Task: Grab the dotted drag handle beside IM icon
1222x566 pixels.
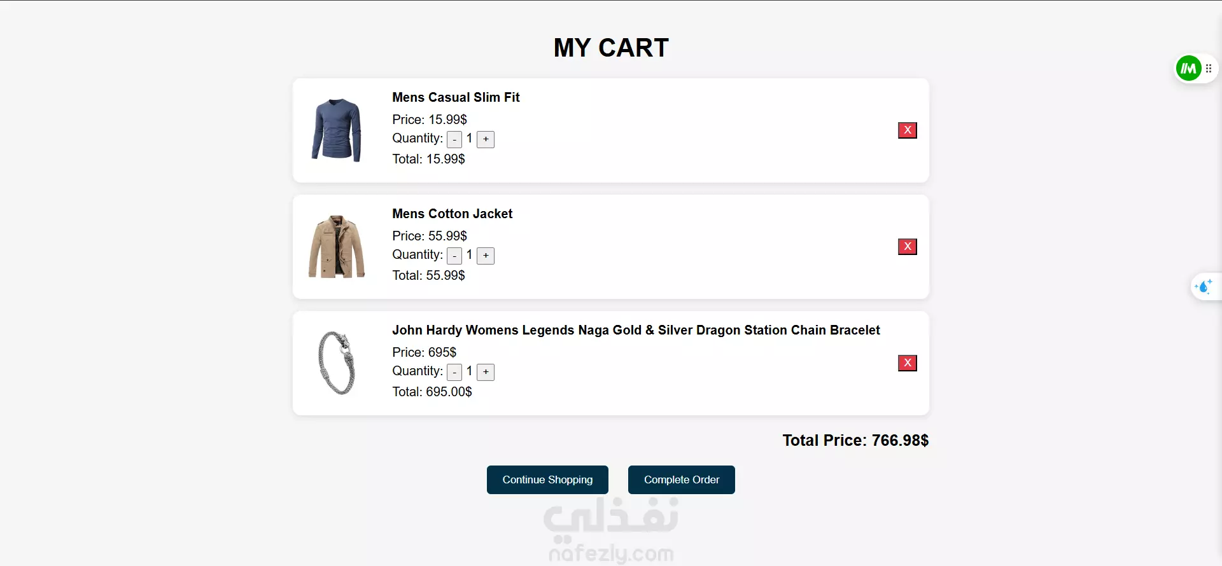Action: click(x=1209, y=69)
